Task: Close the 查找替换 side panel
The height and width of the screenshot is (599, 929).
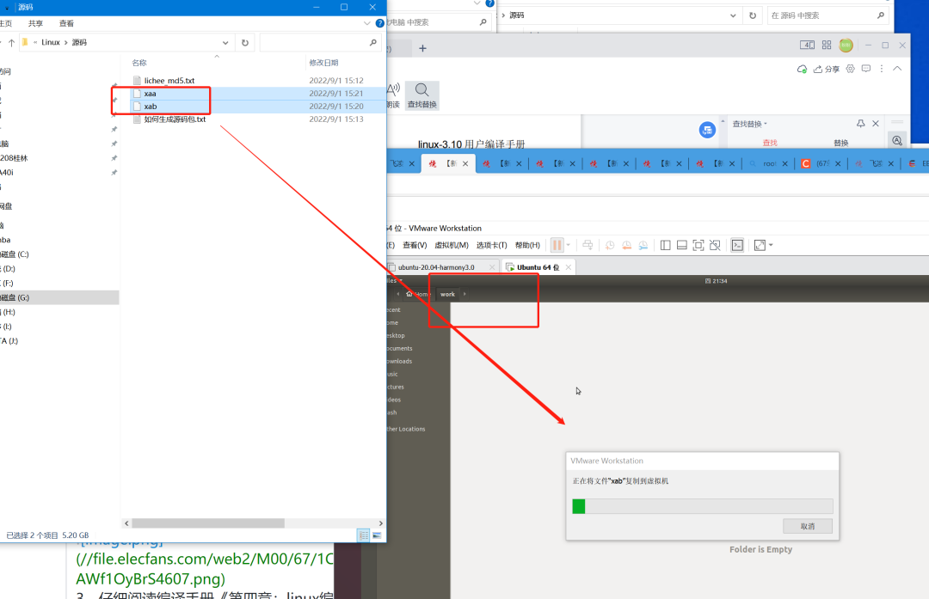Action: pos(876,123)
